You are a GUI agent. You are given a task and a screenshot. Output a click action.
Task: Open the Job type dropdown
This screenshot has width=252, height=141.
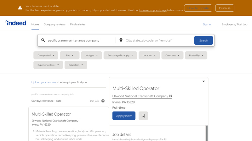(x=91, y=55)
